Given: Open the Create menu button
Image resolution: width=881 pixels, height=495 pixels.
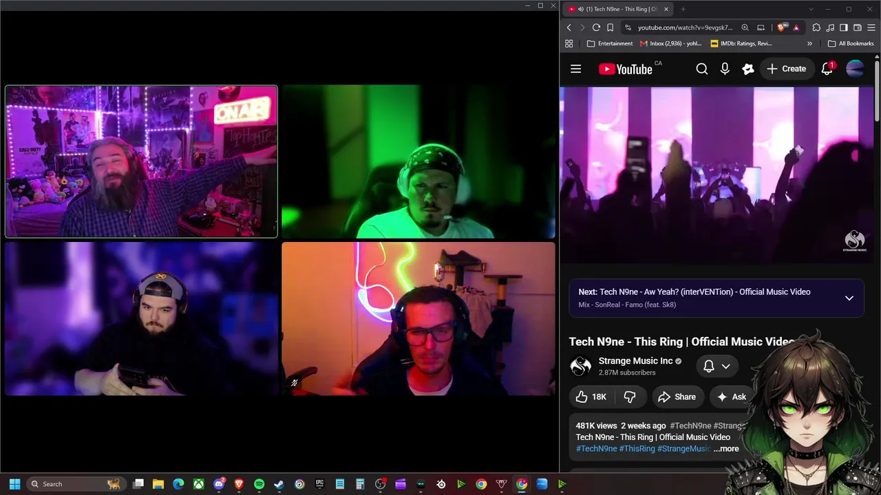Looking at the screenshot, I should point(786,69).
